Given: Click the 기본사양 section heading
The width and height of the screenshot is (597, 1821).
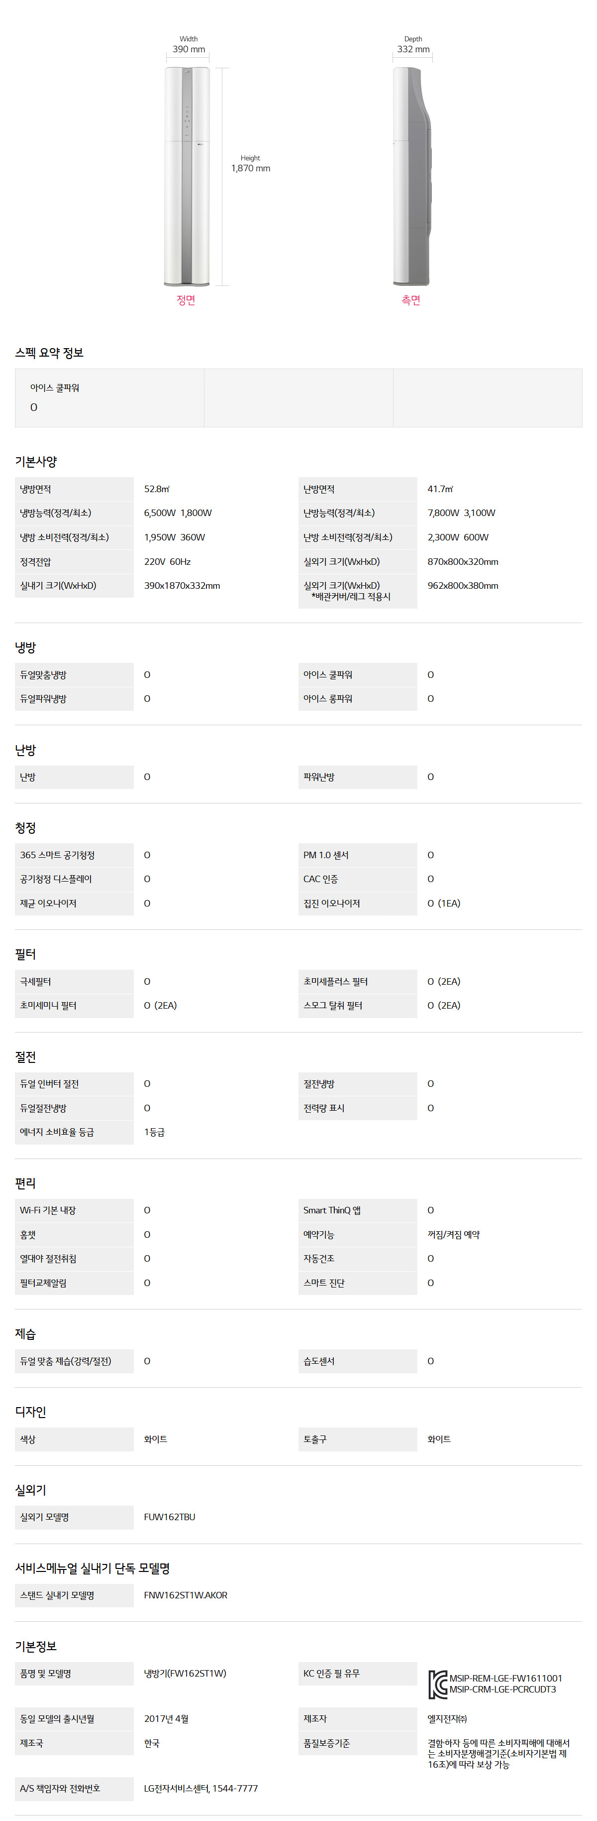Looking at the screenshot, I should (36, 462).
